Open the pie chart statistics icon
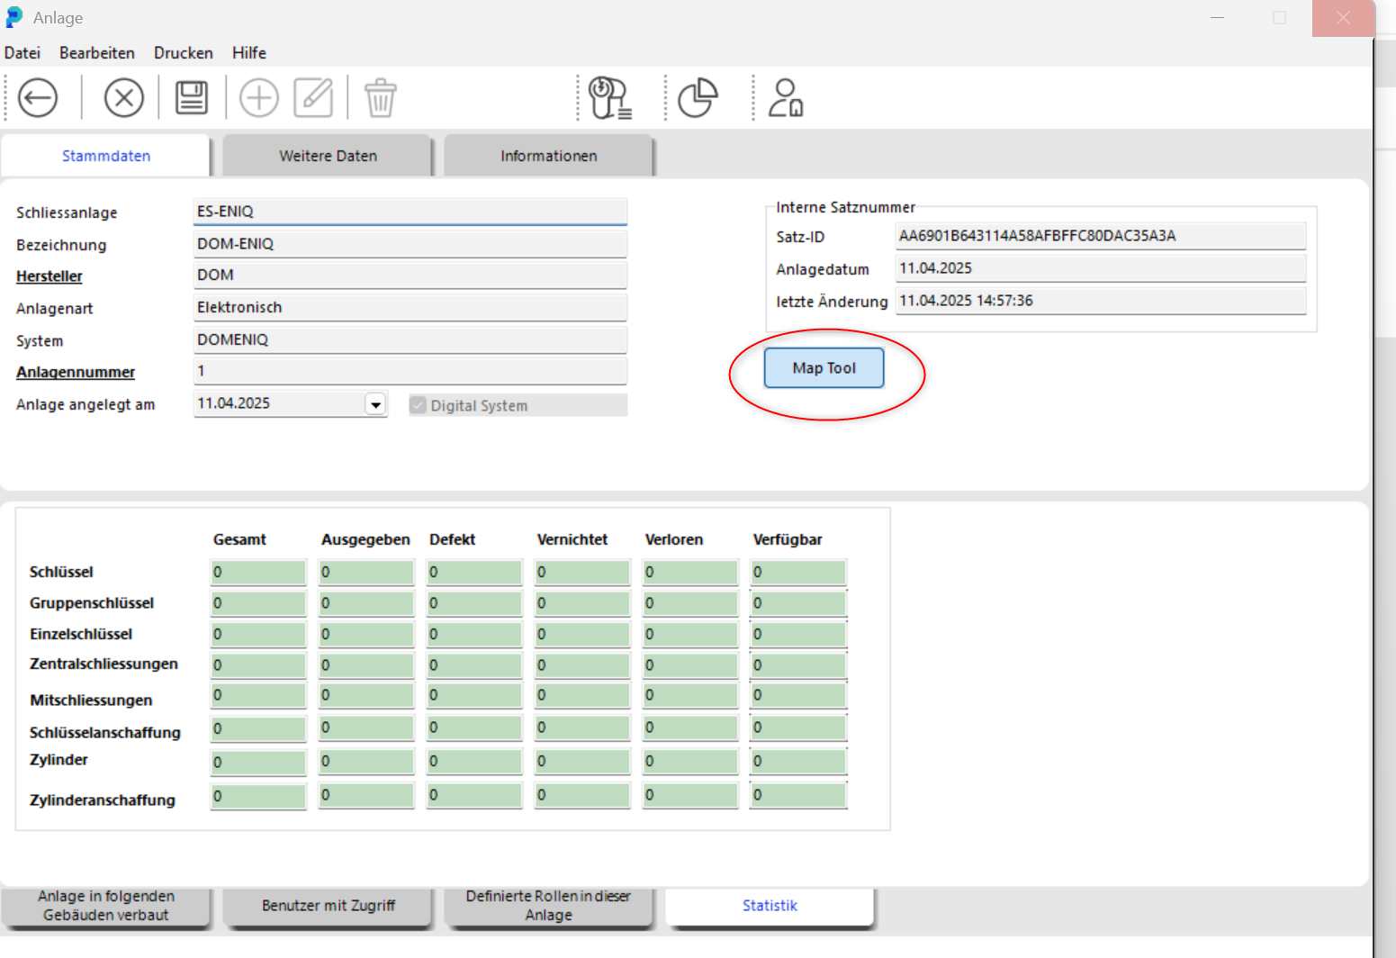Image resolution: width=1396 pixels, height=958 pixels. 698,98
